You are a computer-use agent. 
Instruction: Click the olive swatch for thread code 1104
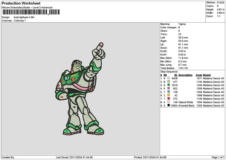pos(168,82)
